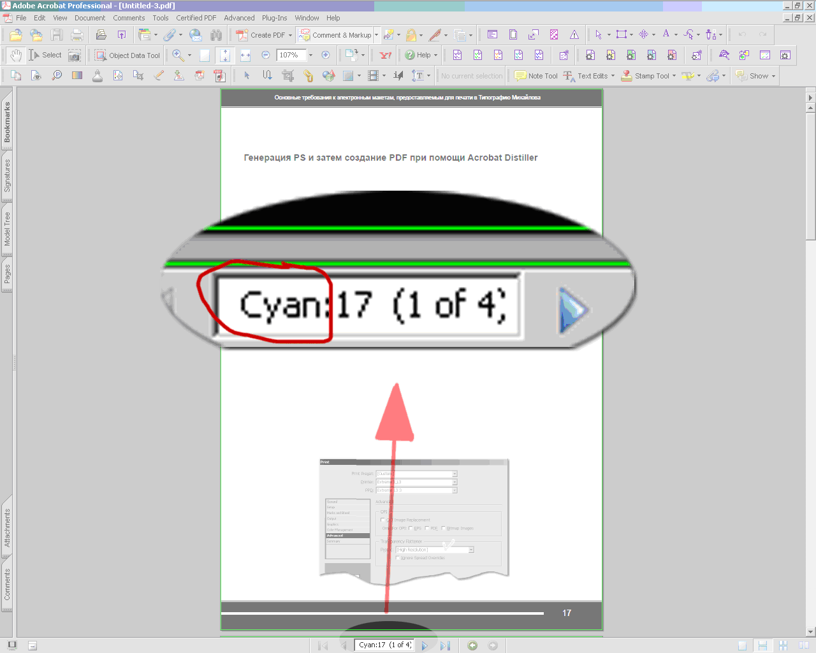The image size is (816, 653).
Task: Toggle Actual Size page view
Action: (205, 55)
